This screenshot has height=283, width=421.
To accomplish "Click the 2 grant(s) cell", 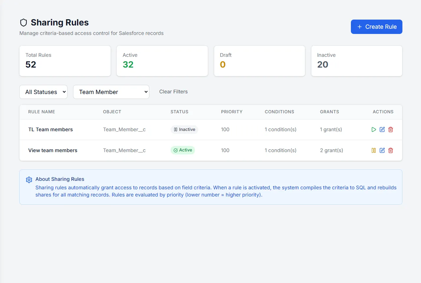I will (x=332, y=150).
